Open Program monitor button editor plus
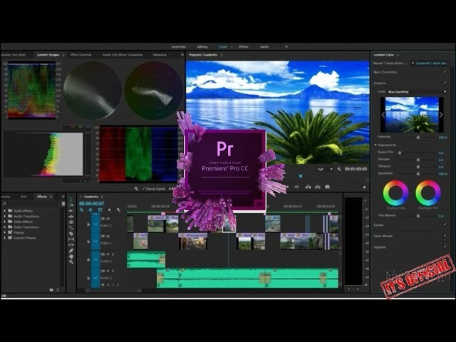The image size is (456, 342). coord(364,187)
